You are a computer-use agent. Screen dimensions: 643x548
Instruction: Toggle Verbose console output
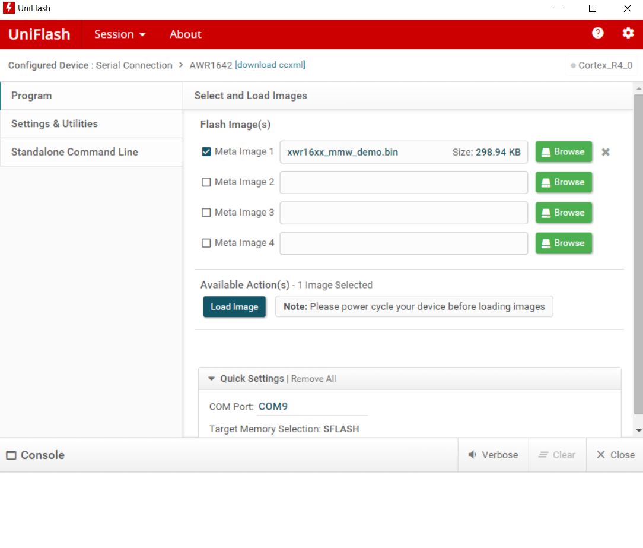pos(493,455)
